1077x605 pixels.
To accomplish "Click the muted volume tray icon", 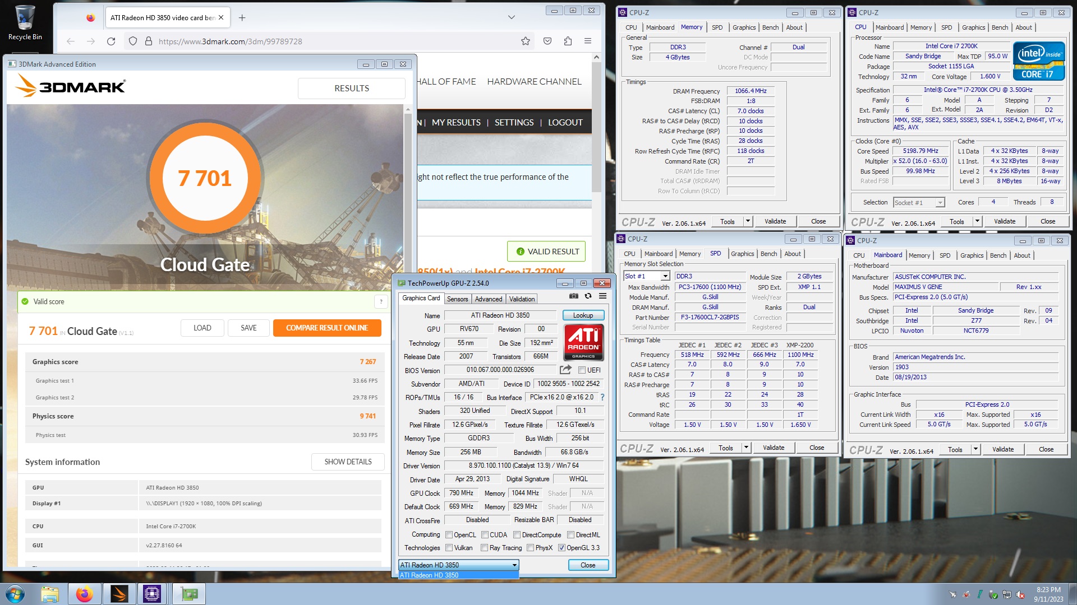I will pos(1020,594).
